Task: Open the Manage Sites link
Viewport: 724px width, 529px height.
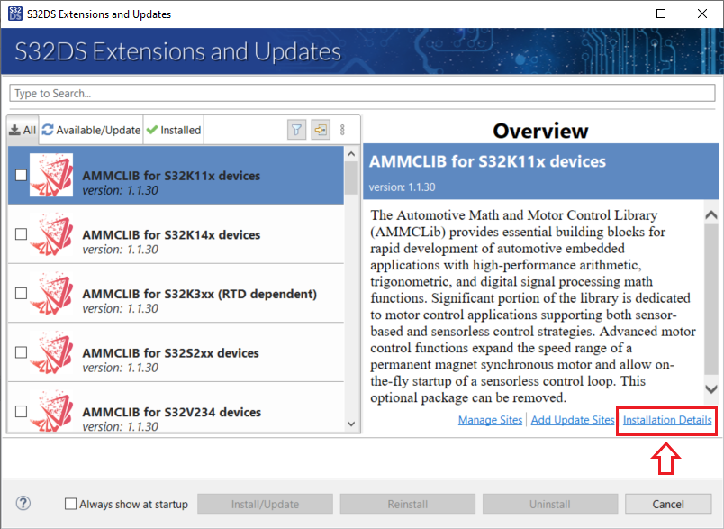Action: [490, 420]
